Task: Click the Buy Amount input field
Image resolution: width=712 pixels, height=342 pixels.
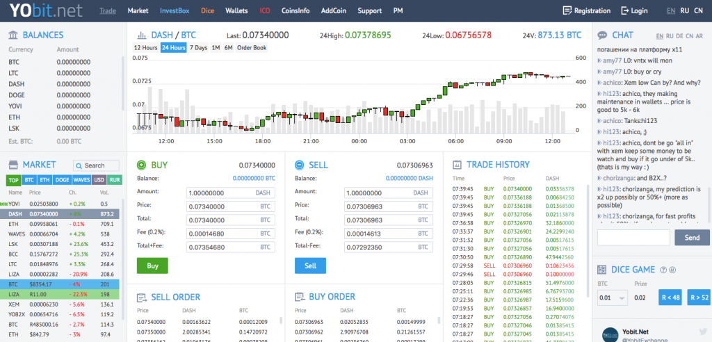Action: point(231,193)
